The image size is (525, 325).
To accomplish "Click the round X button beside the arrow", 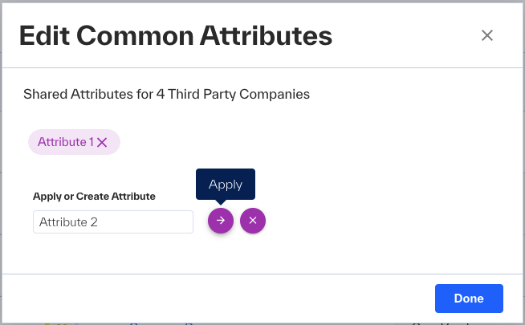I will (x=253, y=221).
